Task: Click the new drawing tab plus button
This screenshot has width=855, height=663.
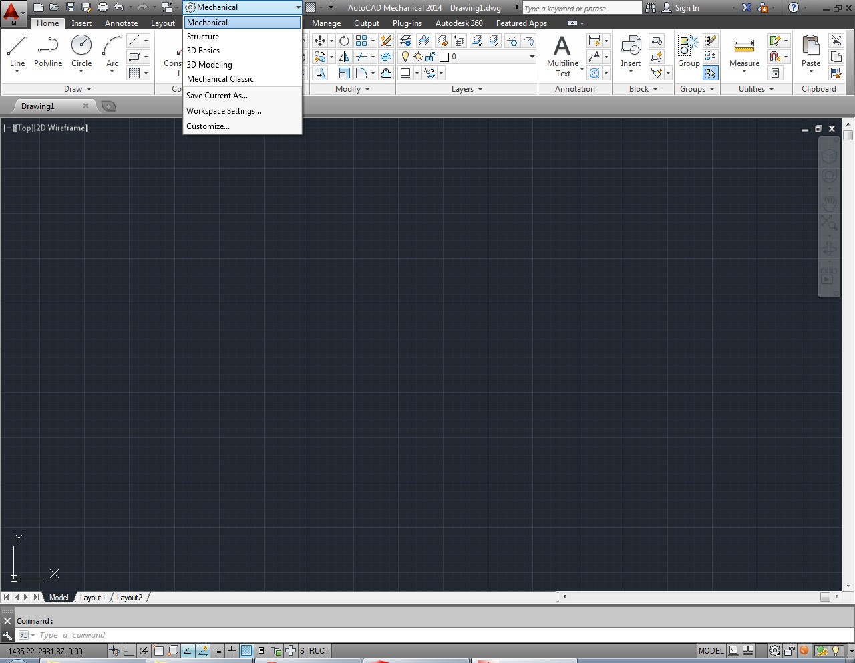Action: tap(108, 106)
